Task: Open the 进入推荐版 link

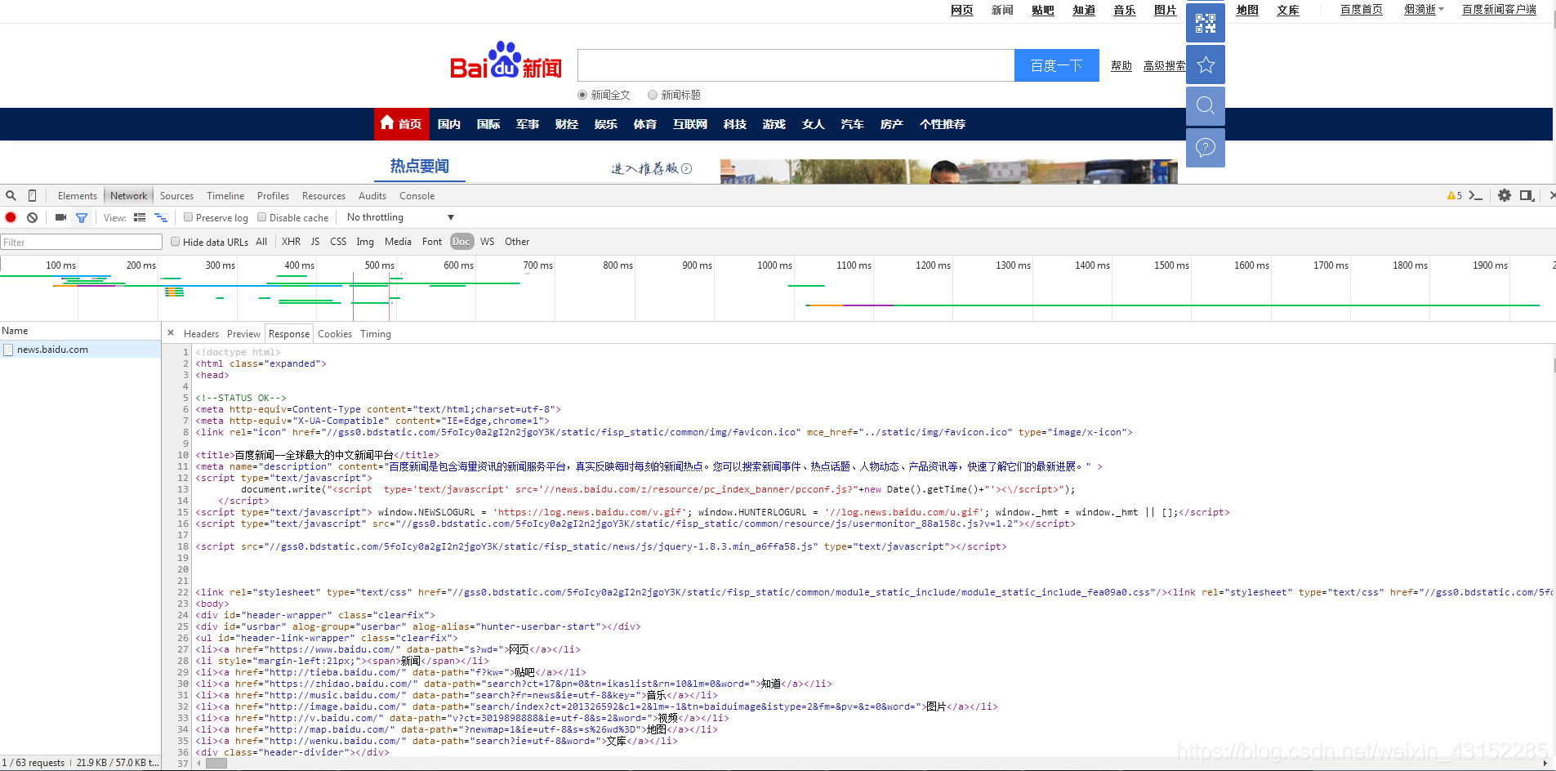Action: pyautogui.click(x=651, y=168)
